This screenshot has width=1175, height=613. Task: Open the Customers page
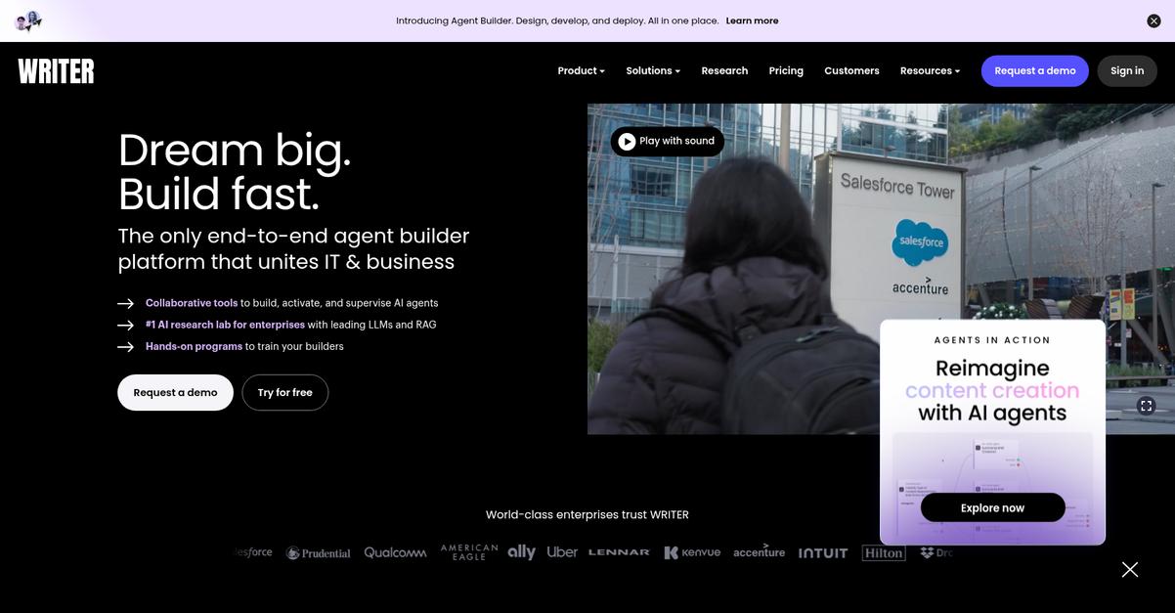(851, 70)
